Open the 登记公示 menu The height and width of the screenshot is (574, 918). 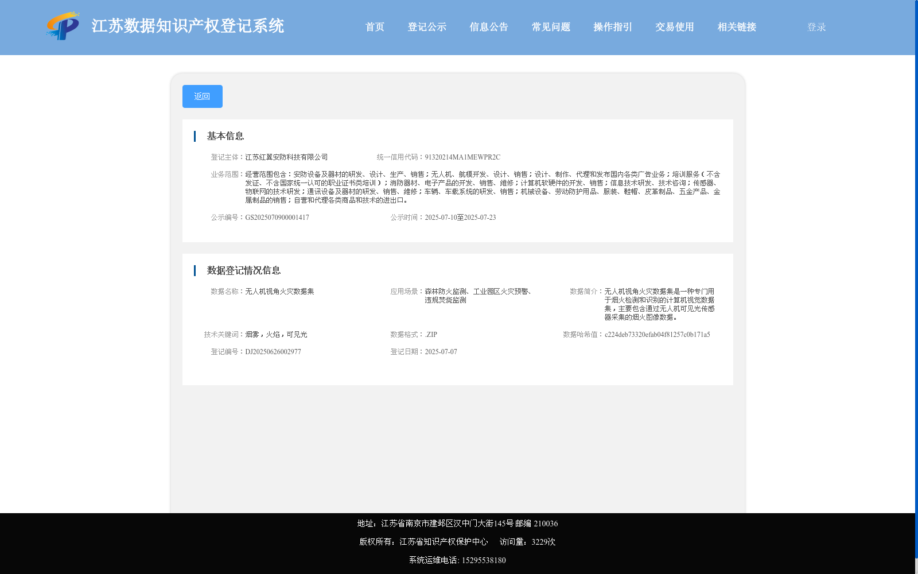tap(427, 27)
